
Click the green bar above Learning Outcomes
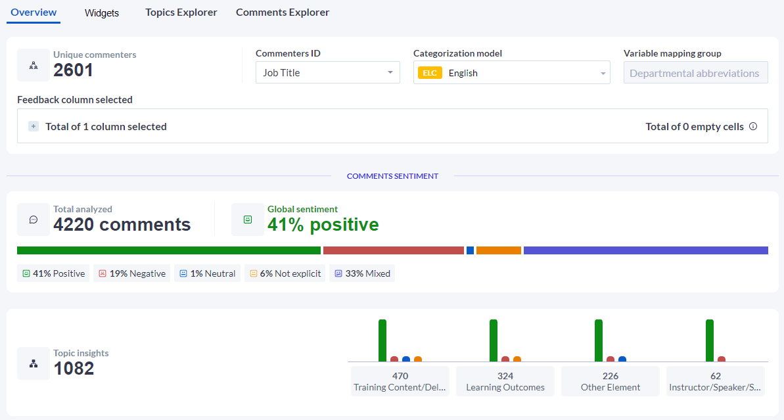[494, 340]
